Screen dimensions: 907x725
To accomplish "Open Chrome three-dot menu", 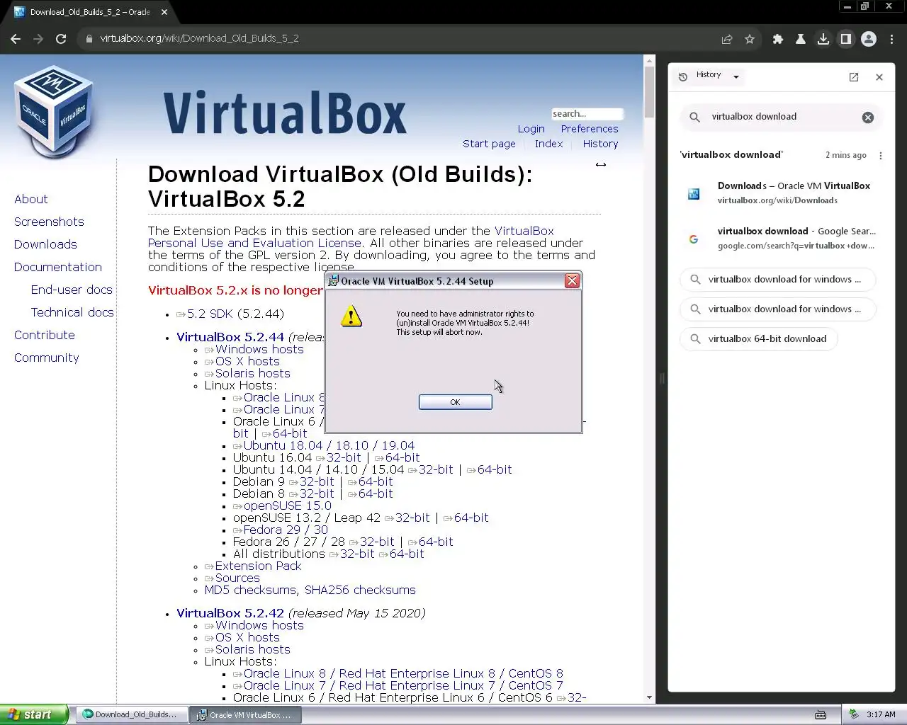I will (891, 39).
